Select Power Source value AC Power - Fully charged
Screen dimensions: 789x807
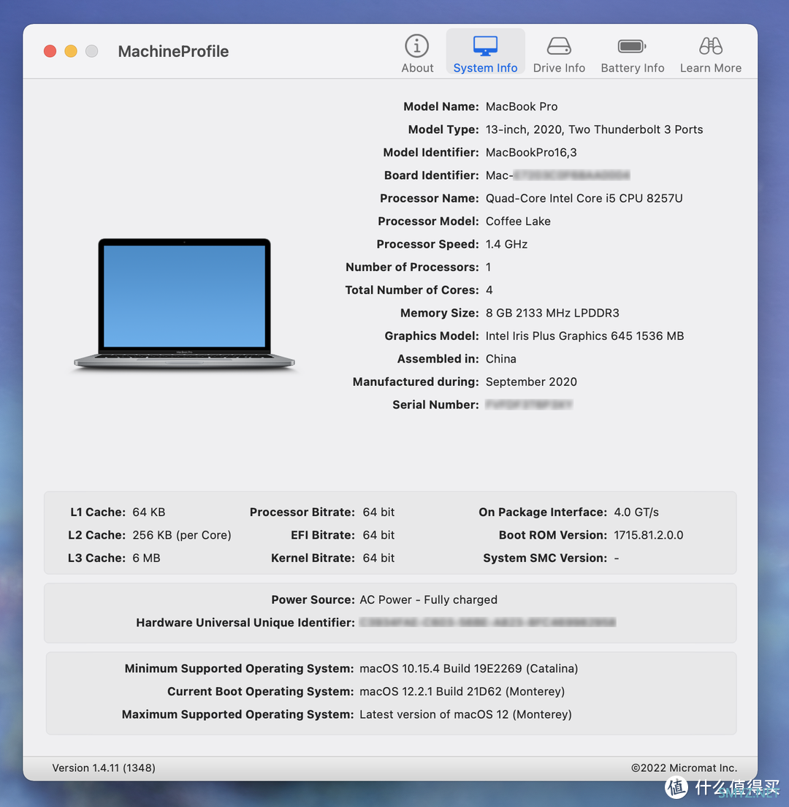[x=428, y=599]
